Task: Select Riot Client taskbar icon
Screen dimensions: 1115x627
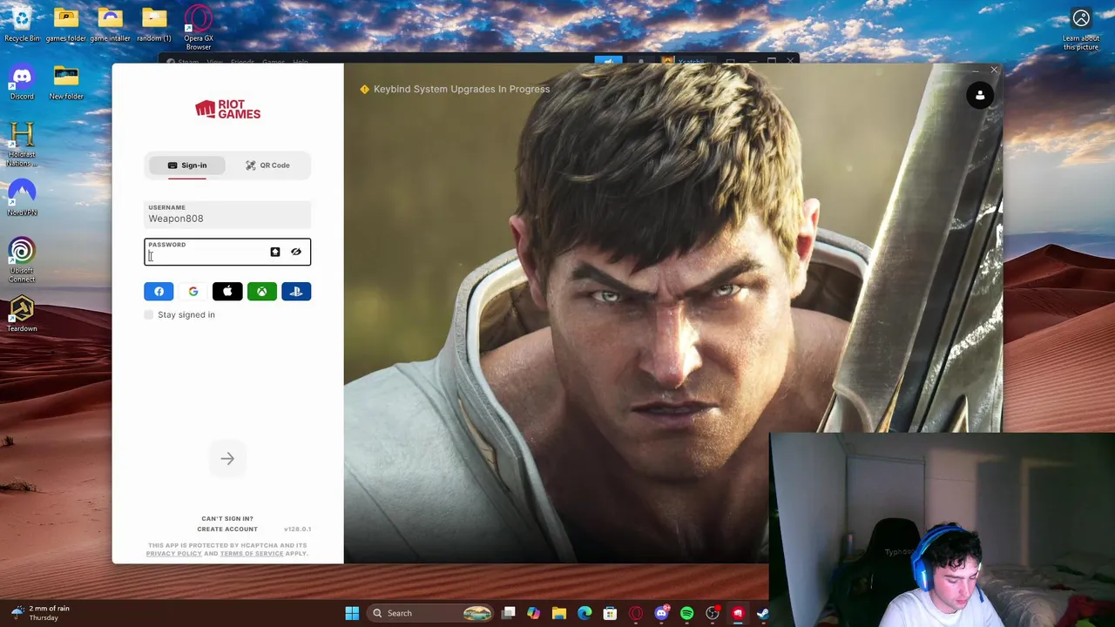Action: (738, 613)
